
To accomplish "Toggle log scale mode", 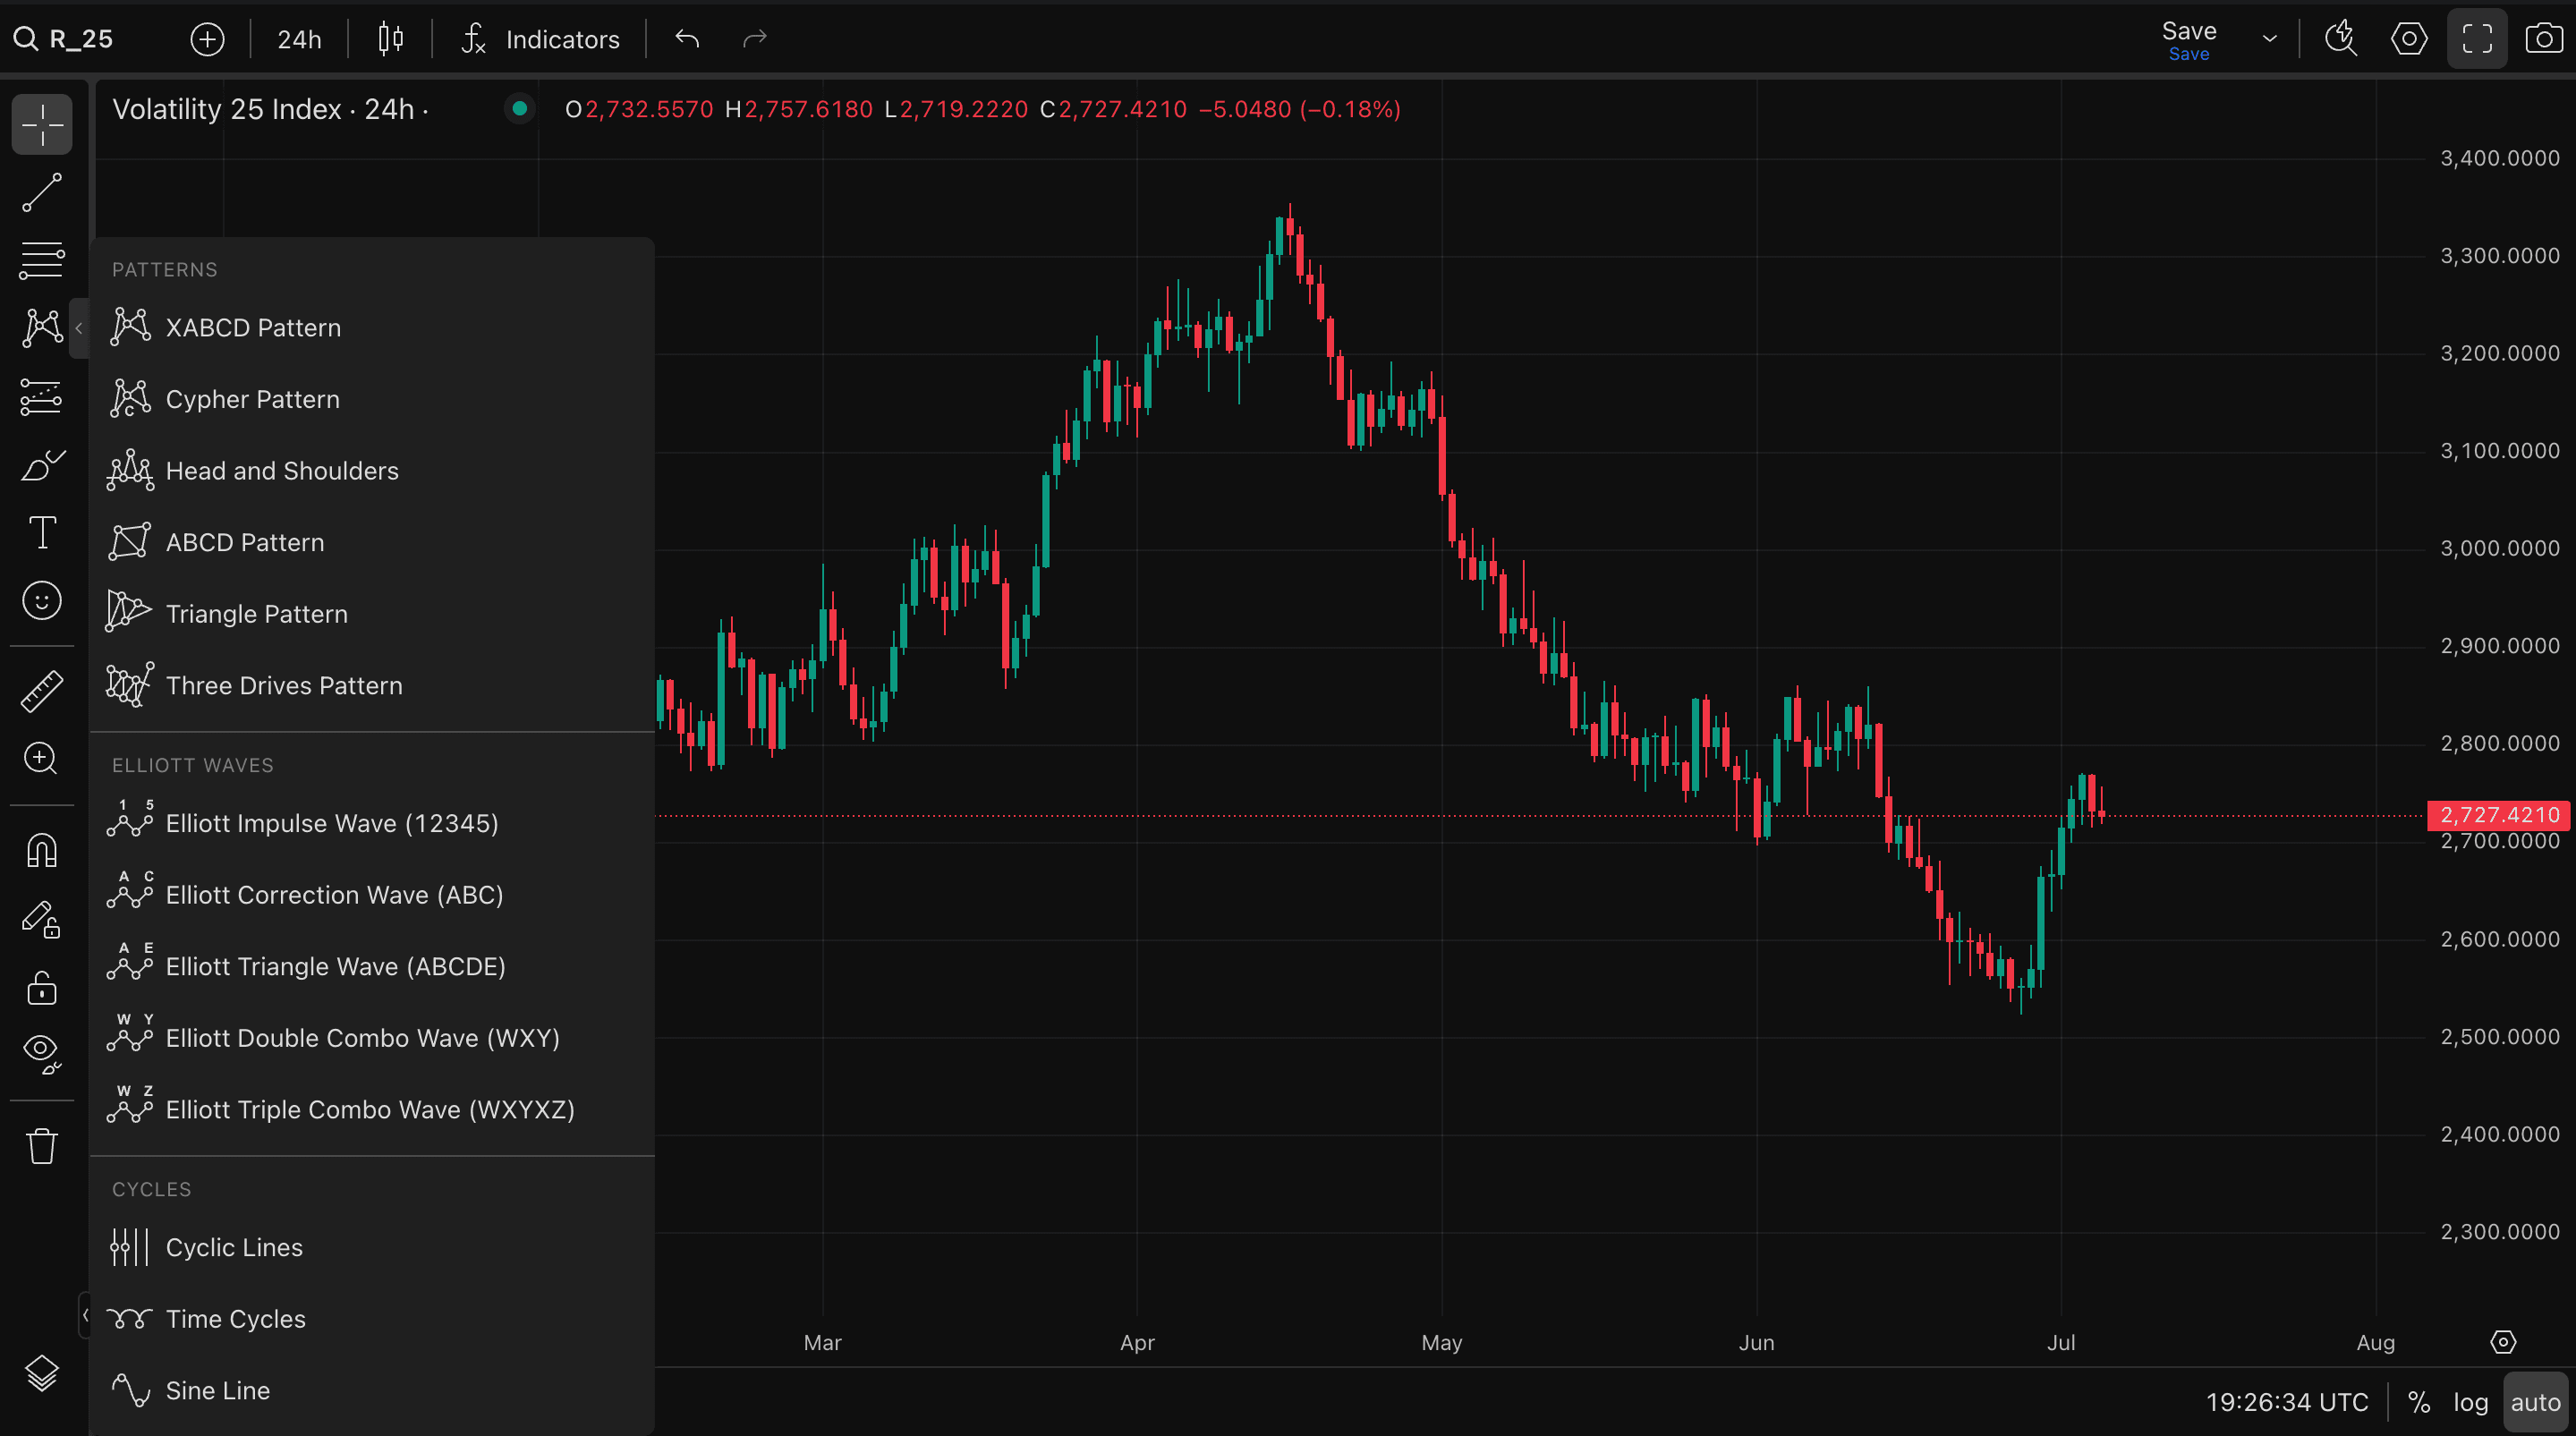I will tap(2470, 1402).
